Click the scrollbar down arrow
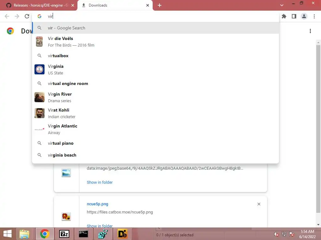The image size is (321, 240). coord(318,225)
